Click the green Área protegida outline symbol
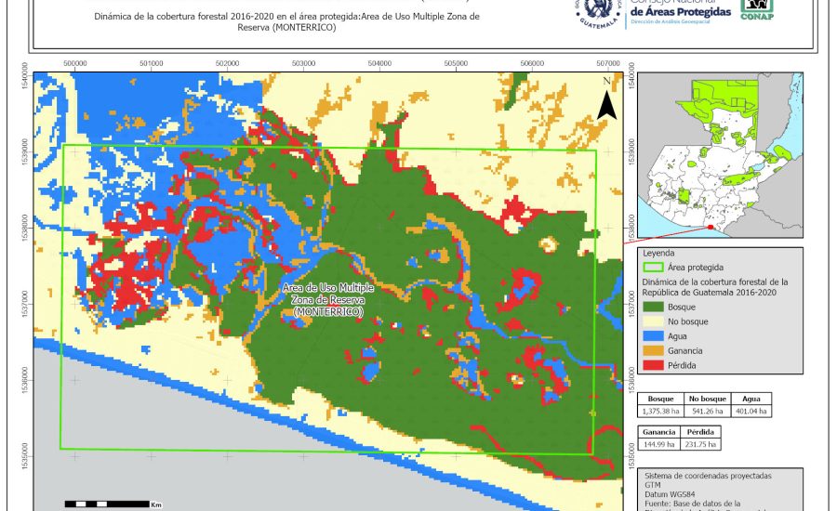 (653, 267)
